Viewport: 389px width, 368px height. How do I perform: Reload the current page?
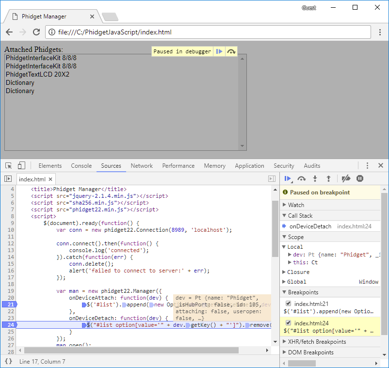point(36,32)
